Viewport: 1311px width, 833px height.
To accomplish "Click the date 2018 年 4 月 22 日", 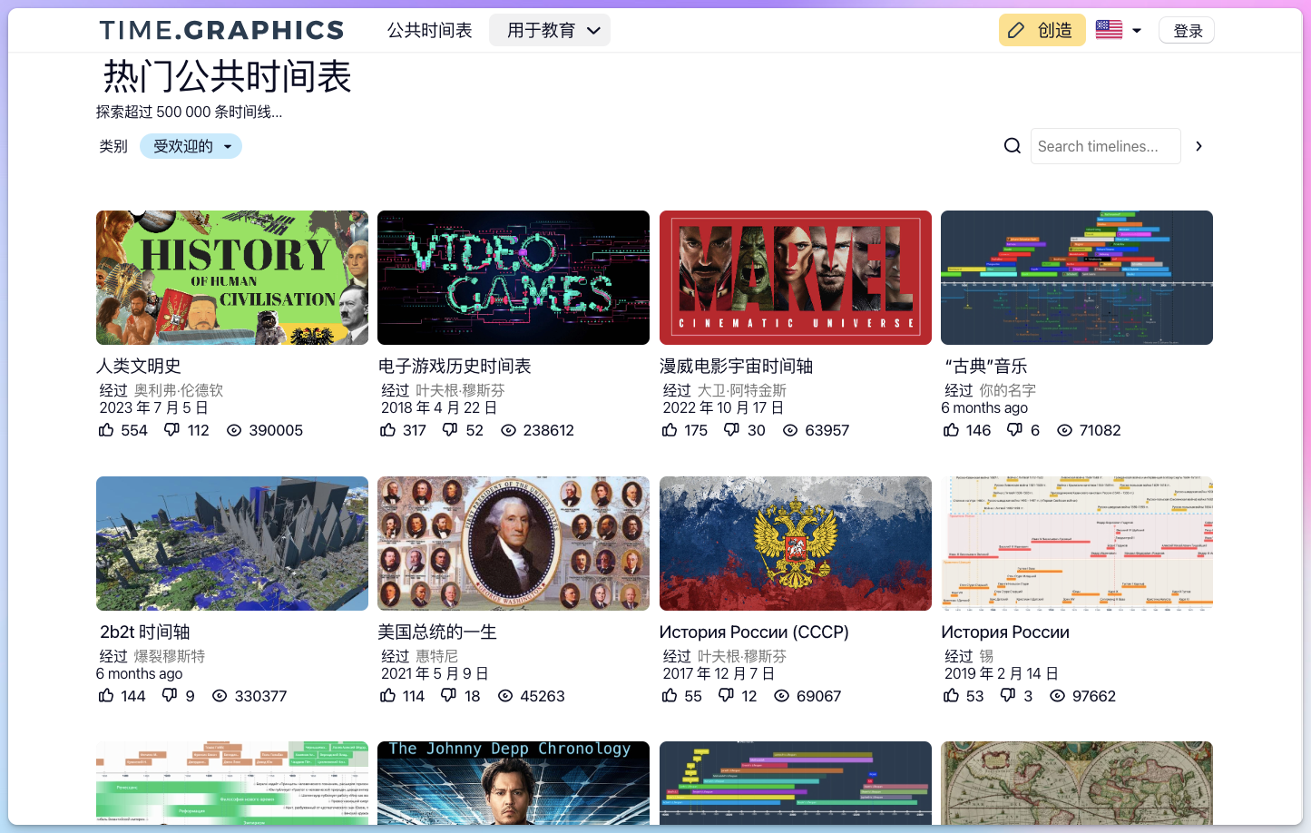I will pos(439,407).
